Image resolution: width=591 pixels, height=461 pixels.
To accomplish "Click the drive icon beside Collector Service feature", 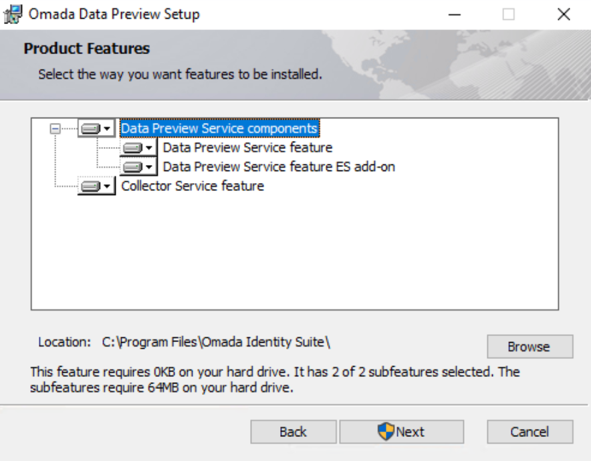I will (x=91, y=186).
